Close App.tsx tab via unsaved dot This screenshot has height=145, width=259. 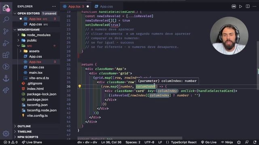[x=88, y=6]
